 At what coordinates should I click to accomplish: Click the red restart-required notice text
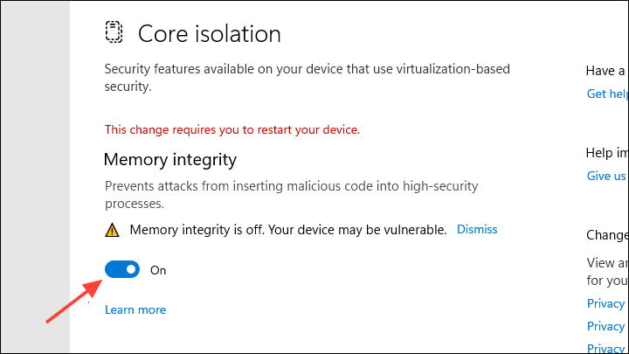[232, 129]
